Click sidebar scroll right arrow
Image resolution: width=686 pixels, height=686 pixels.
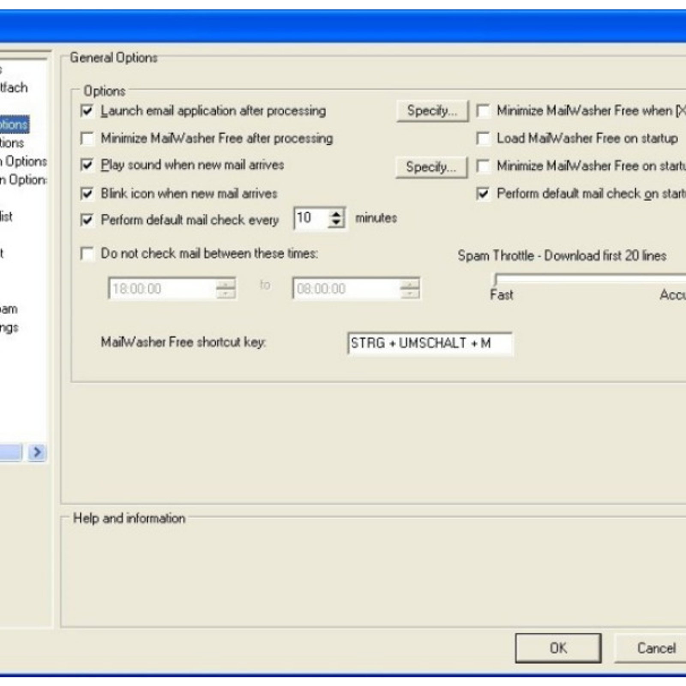point(37,452)
